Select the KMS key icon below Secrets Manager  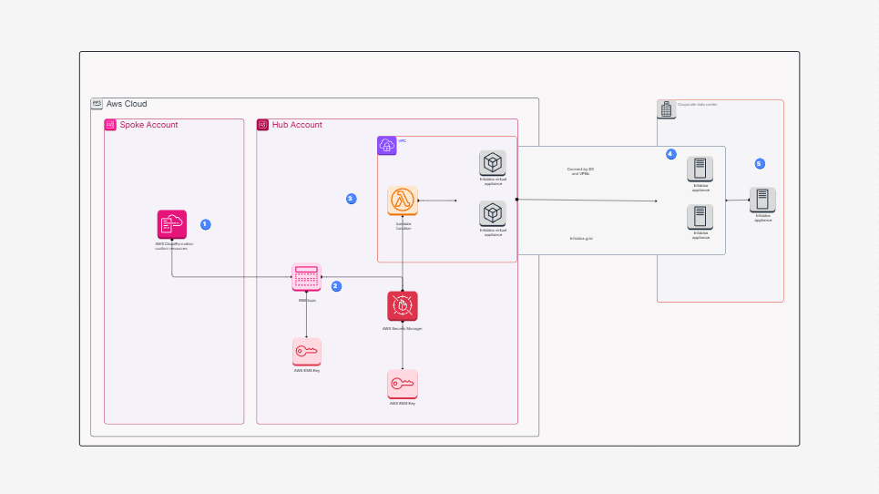point(403,384)
